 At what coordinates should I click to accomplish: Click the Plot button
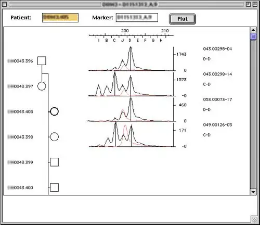183,19
